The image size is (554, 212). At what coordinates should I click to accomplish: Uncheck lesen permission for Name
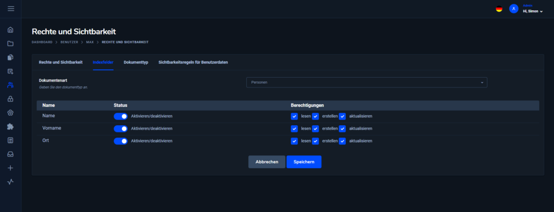tap(294, 116)
